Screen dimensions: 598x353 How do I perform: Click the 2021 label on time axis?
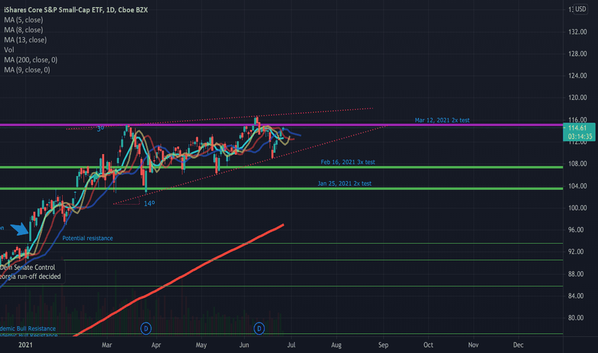click(26, 345)
